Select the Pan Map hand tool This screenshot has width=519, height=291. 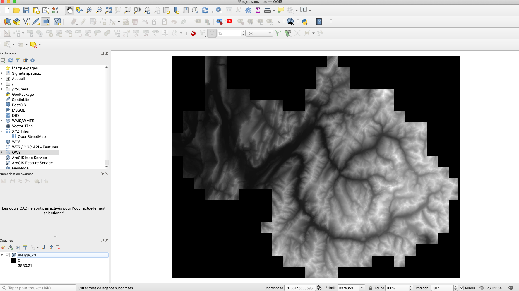69,10
